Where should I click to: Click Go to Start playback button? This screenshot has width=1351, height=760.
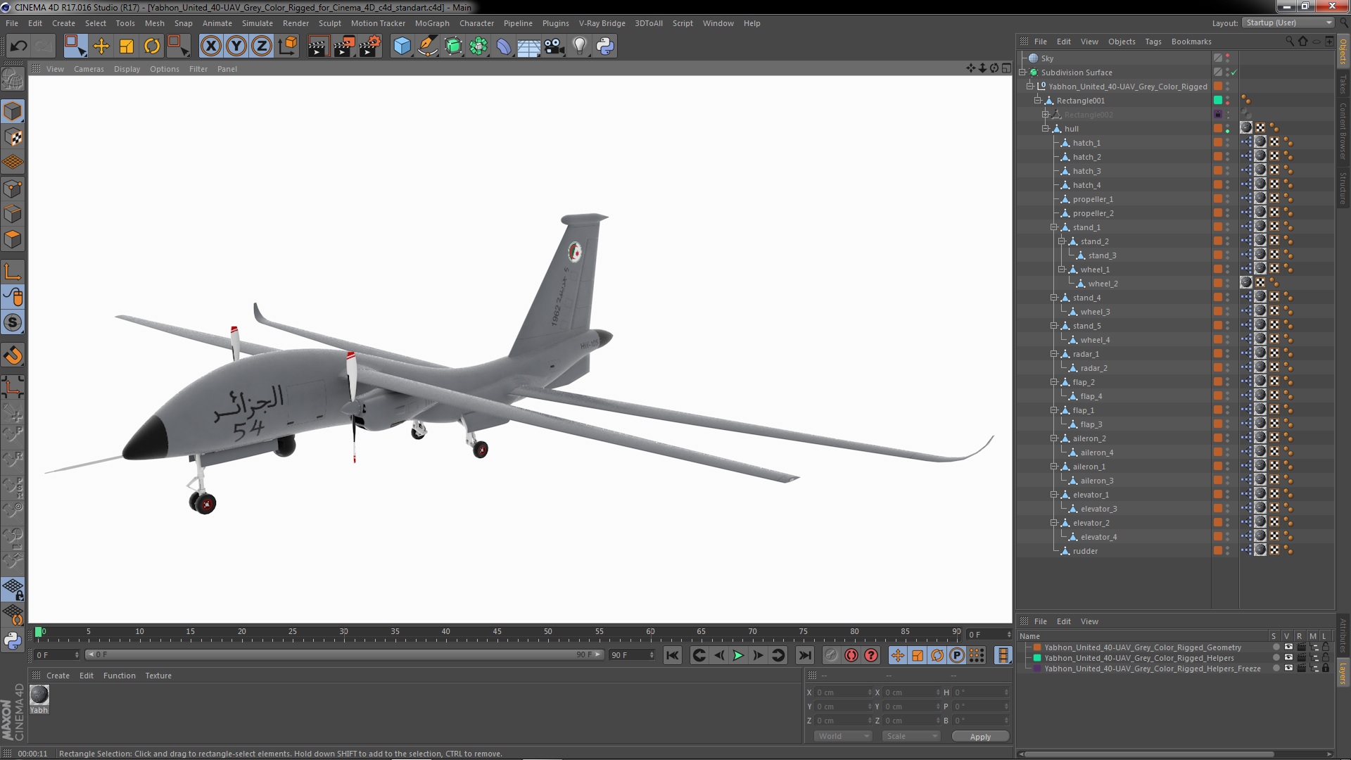point(673,655)
